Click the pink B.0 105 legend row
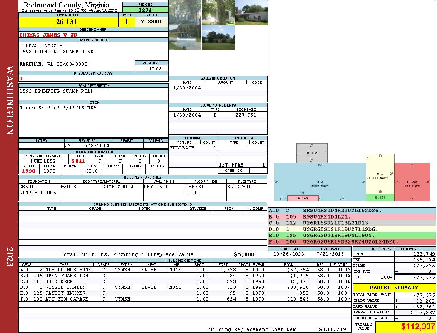This screenshot has width=437, height=333. (352, 216)
